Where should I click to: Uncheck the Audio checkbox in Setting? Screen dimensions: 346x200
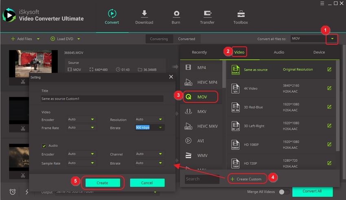(x=44, y=146)
